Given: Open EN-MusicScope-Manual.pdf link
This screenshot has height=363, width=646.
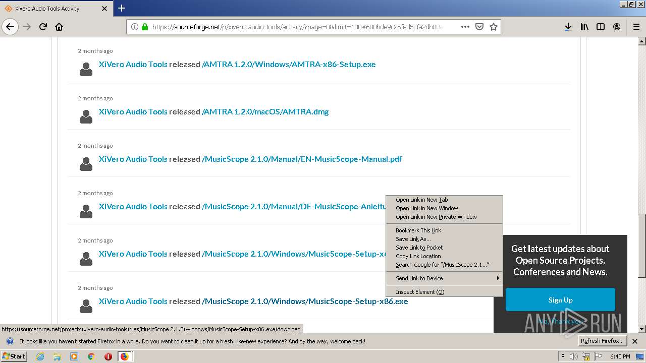Looking at the screenshot, I should [302, 159].
